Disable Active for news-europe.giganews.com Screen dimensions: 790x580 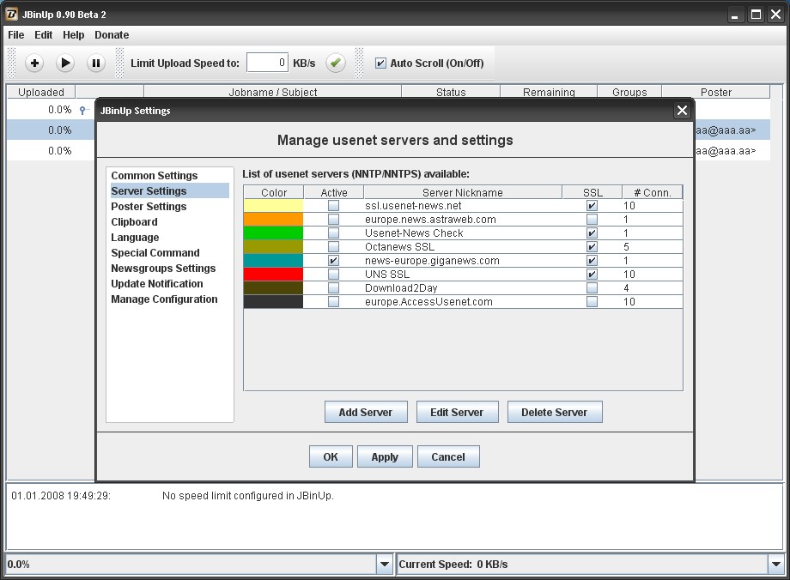tap(333, 260)
